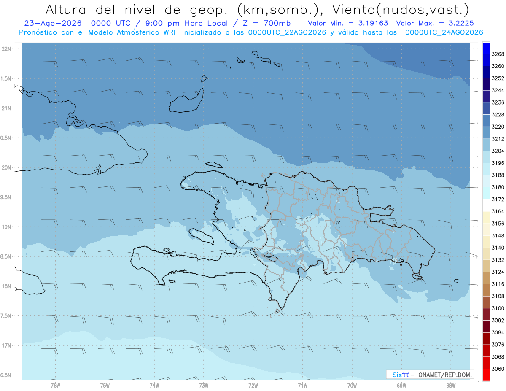506x391 pixels.
Task: Click the '76W' longitude label
Action: point(55,385)
